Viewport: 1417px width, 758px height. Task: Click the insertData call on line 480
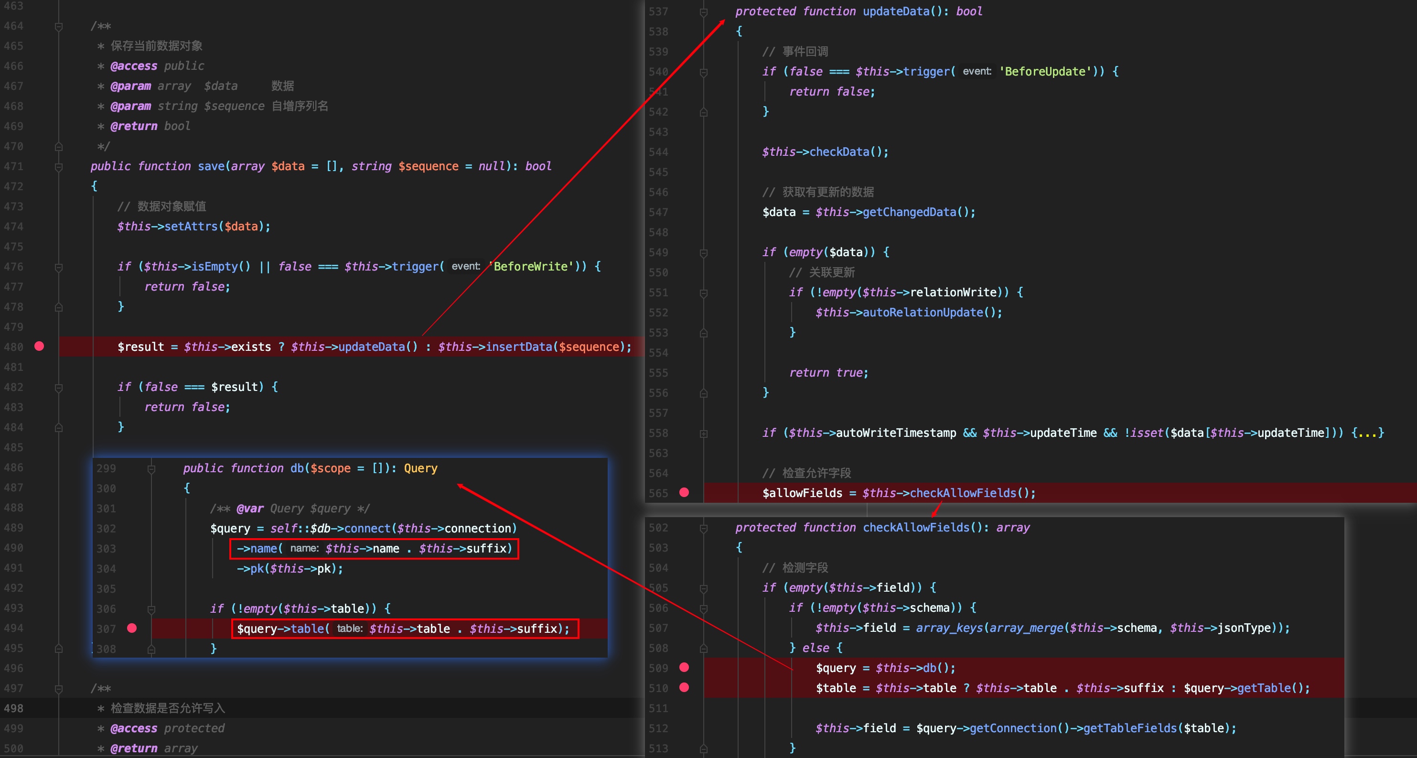point(519,347)
